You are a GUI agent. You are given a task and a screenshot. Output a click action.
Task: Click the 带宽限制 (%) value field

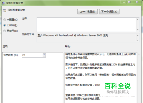click(32, 55)
